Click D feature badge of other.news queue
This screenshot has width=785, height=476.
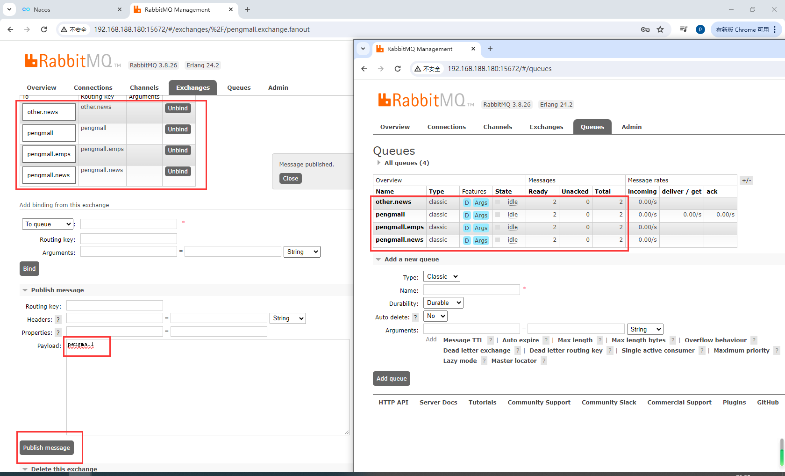click(467, 202)
